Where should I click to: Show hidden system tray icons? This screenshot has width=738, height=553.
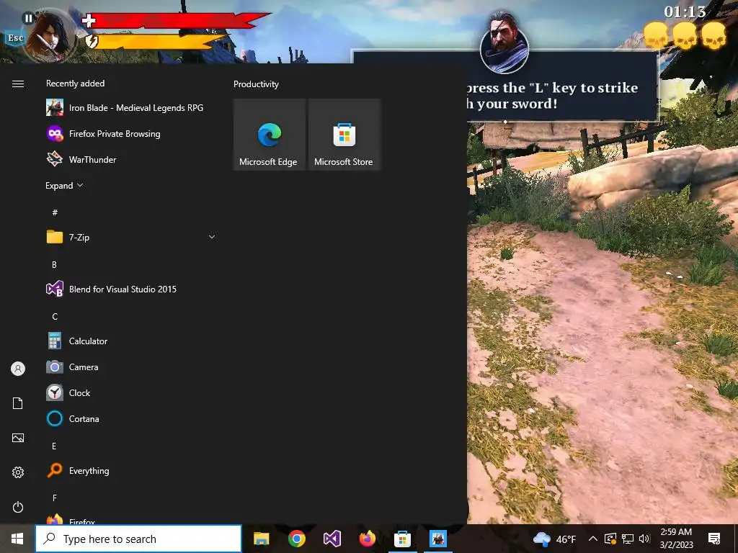pos(593,539)
